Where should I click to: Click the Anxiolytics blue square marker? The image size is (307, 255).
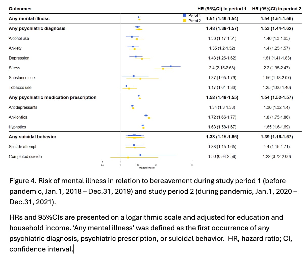point(146,116)
